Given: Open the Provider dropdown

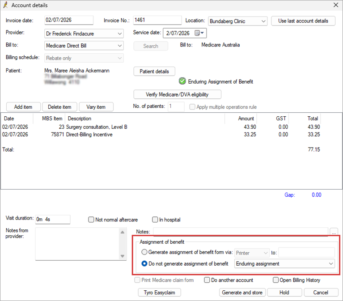Looking at the screenshot, I should 84,34.
